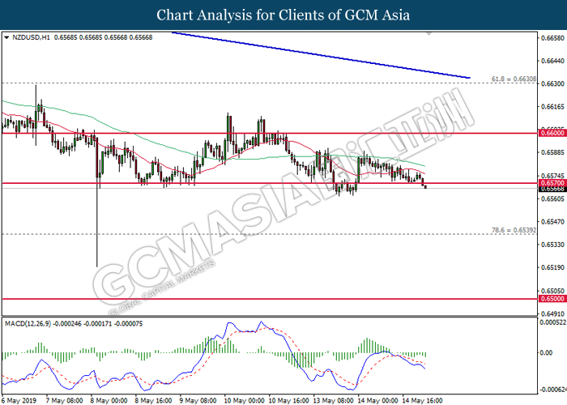The width and height of the screenshot is (567, 405).
Task: Click the NZDUSD,H1 symbol label
Action: (32, 37)
